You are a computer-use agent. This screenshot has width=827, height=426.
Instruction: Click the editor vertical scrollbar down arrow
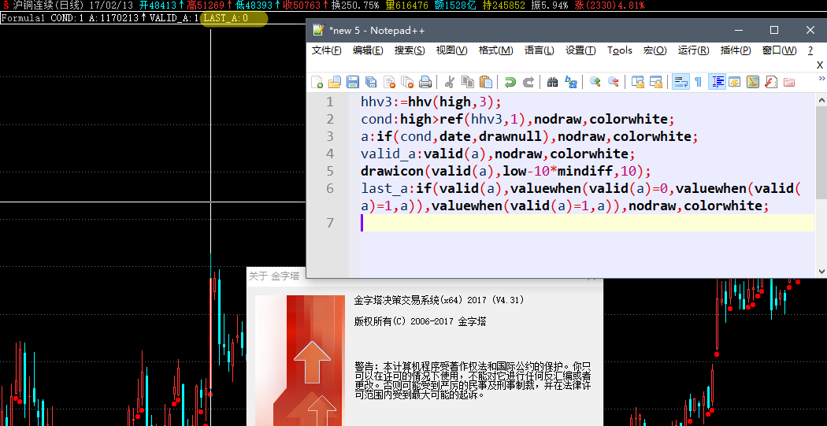coord(821,272)
